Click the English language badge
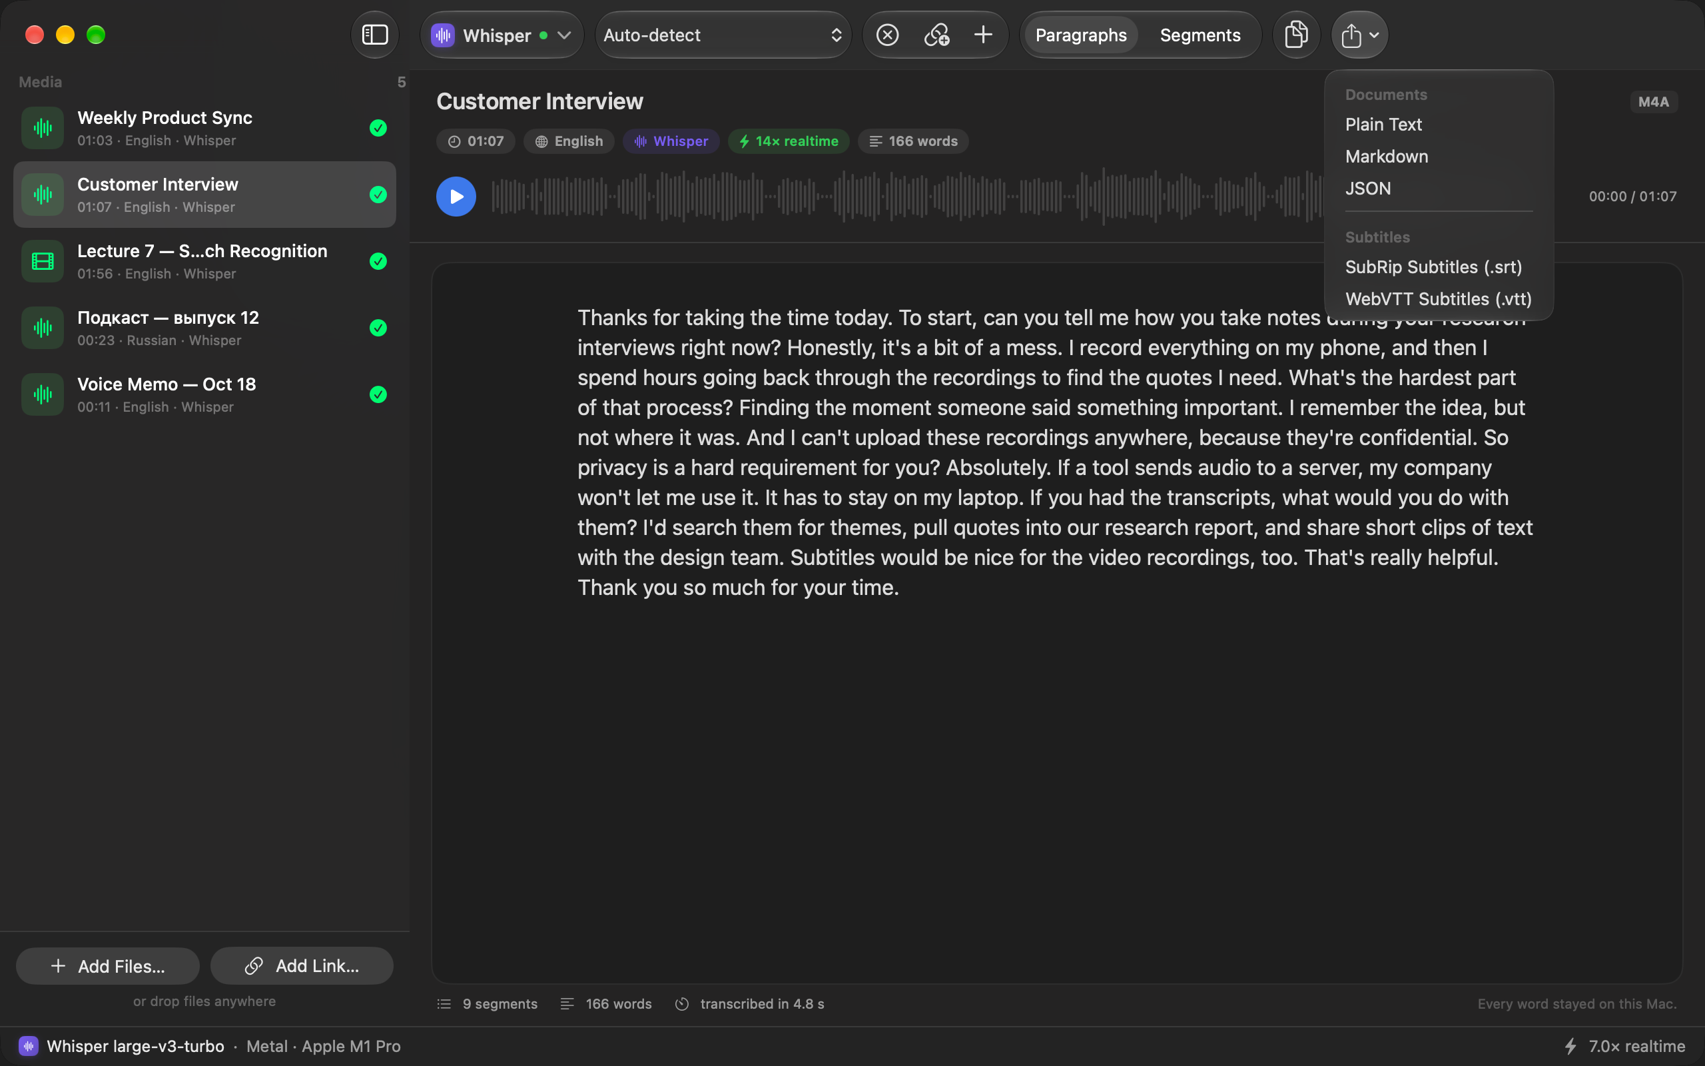This screenshot has width=1705, height=1066. tap(569, 141)
